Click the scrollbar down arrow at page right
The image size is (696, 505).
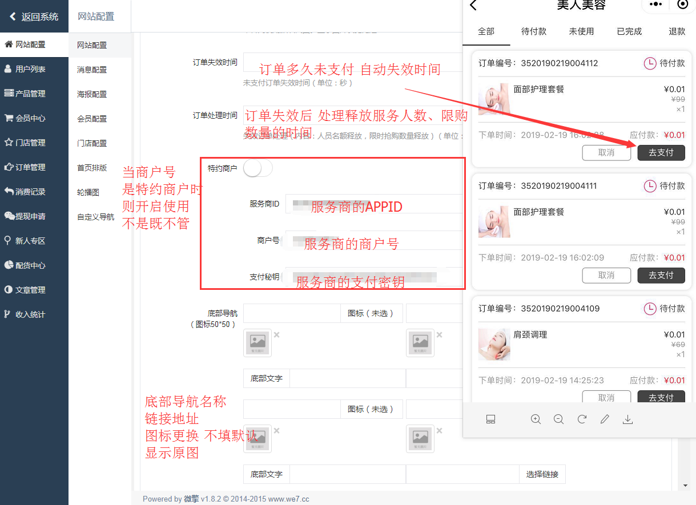tap(686, 486)
